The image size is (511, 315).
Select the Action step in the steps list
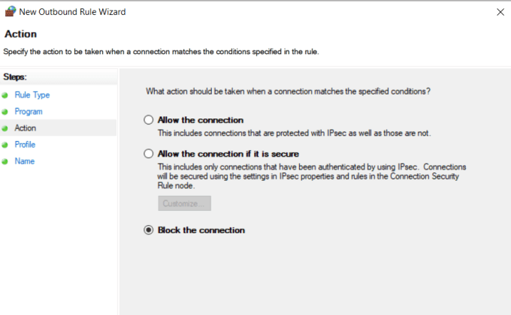[25, 128]
